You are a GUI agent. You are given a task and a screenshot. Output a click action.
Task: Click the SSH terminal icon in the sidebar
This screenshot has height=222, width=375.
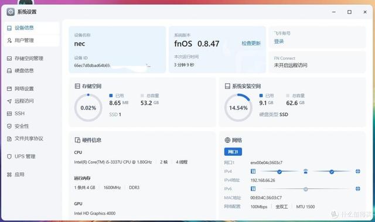pos(9,114)
